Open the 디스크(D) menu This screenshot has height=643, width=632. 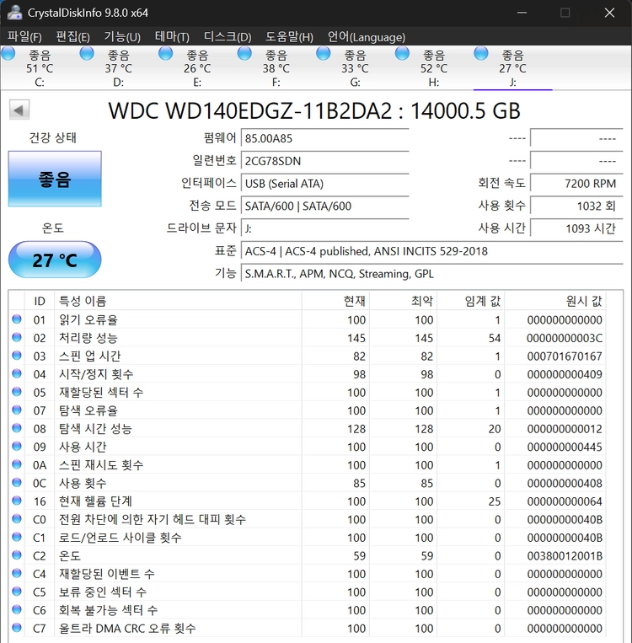tap(228, 37)
